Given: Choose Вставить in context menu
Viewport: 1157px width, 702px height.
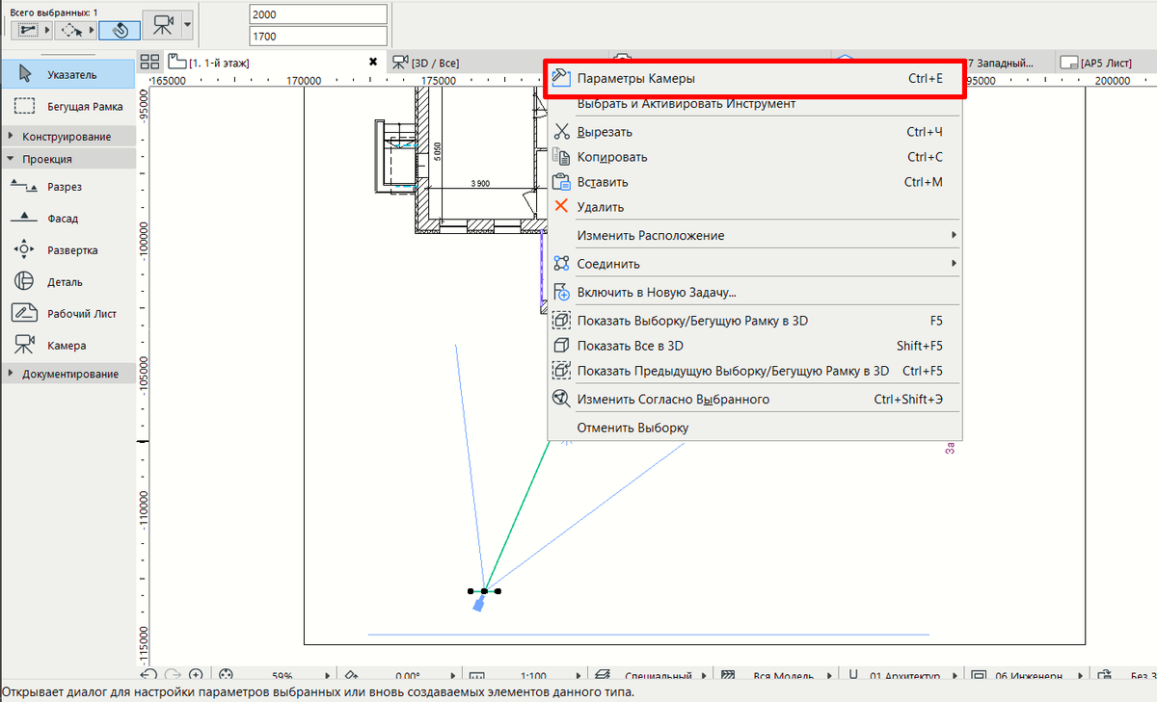Looking at the screenshot, I should (755, 182).
